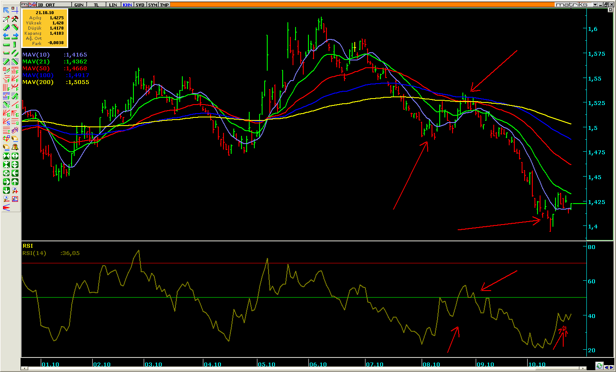Click the green horizontal line drawing tool

click(x=6, y=45)
